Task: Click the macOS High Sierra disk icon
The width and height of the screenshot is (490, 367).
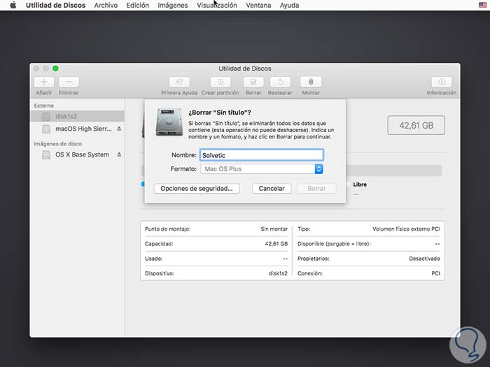Action: coord(46,129)
